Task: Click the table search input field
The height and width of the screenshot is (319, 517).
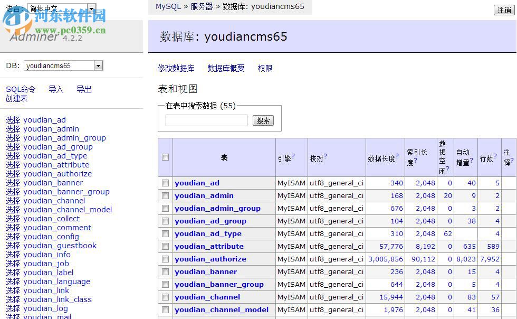Action: [206, 120]
